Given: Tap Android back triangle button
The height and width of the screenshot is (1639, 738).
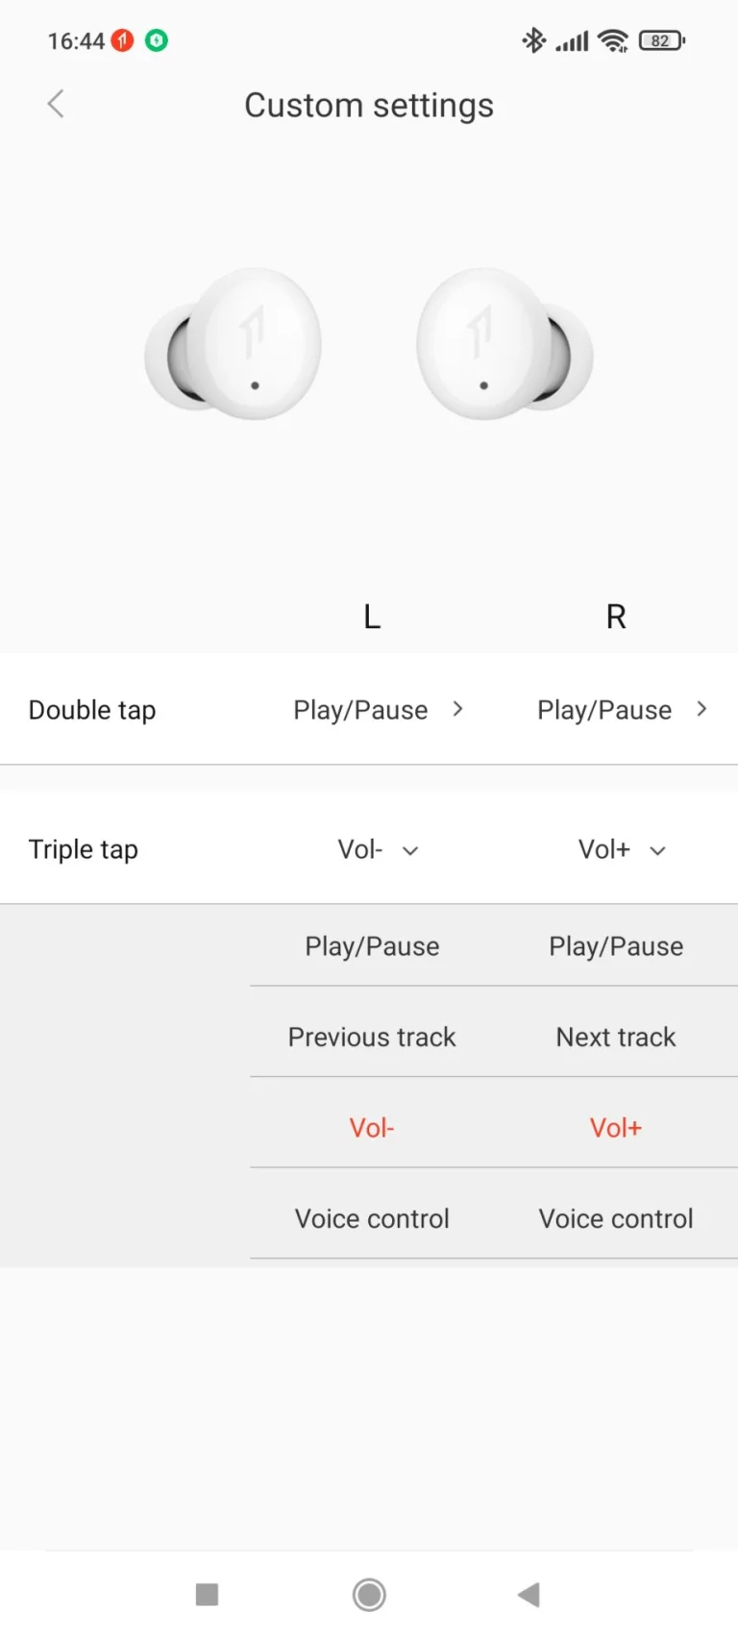Looking at the screenshot, I should pos(529,1595).
